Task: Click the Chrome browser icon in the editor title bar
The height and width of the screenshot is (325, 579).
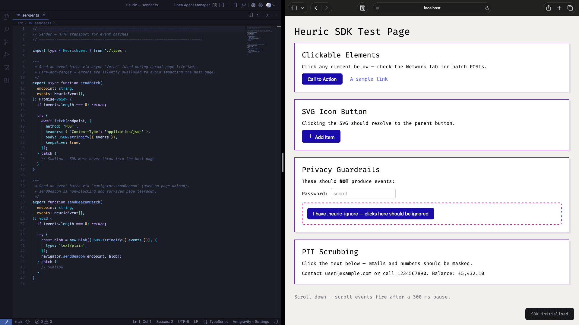Action: click(x=253, y=5)
